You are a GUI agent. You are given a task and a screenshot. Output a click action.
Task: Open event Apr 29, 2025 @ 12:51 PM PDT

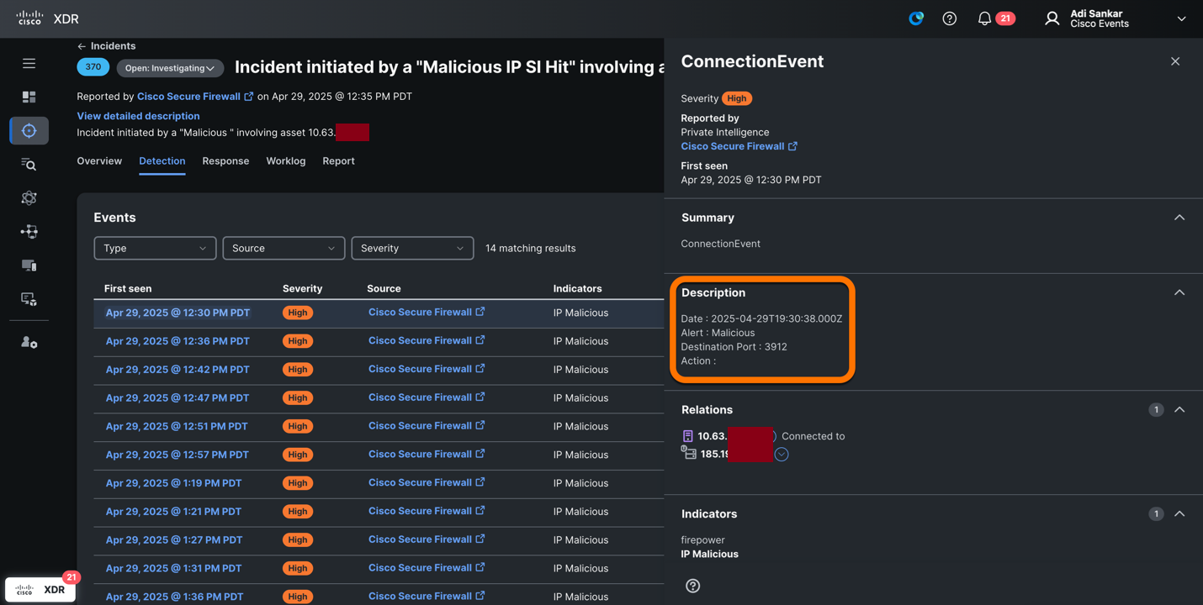click(177, 426)
